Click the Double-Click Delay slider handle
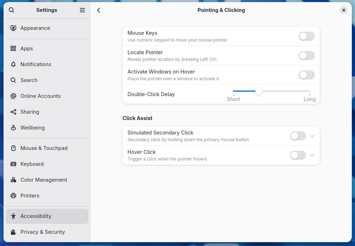Image resolution: width=355 pixels, height=246 pixels. 259,92
